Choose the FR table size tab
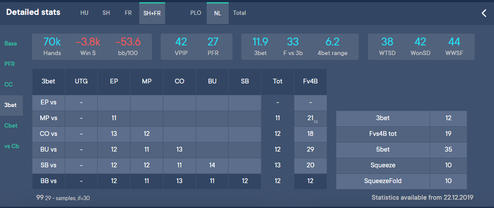 pyautogui.click(x=128, y=13)
